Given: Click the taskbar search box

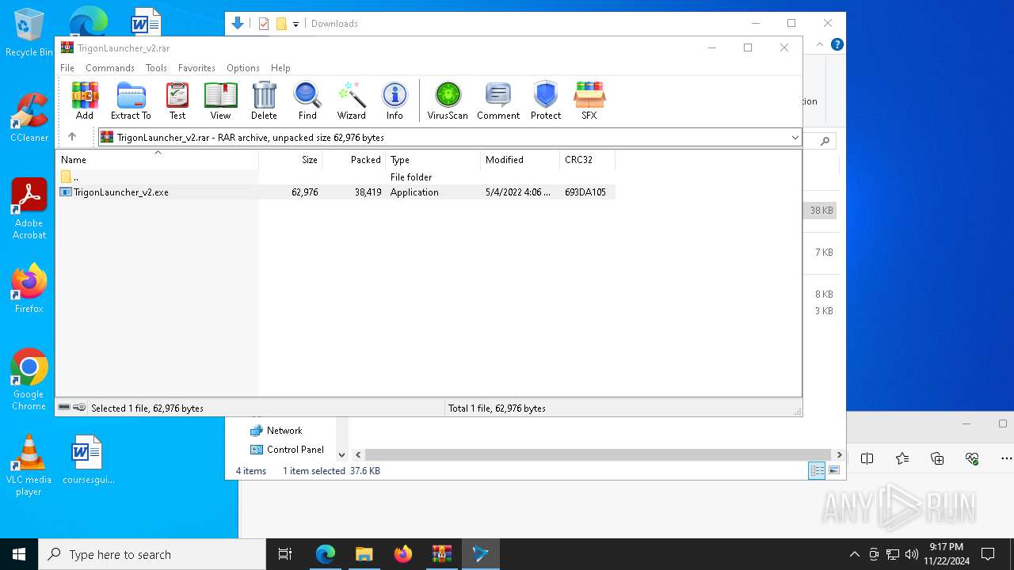Looking at the screenshot, I should 152,554.
